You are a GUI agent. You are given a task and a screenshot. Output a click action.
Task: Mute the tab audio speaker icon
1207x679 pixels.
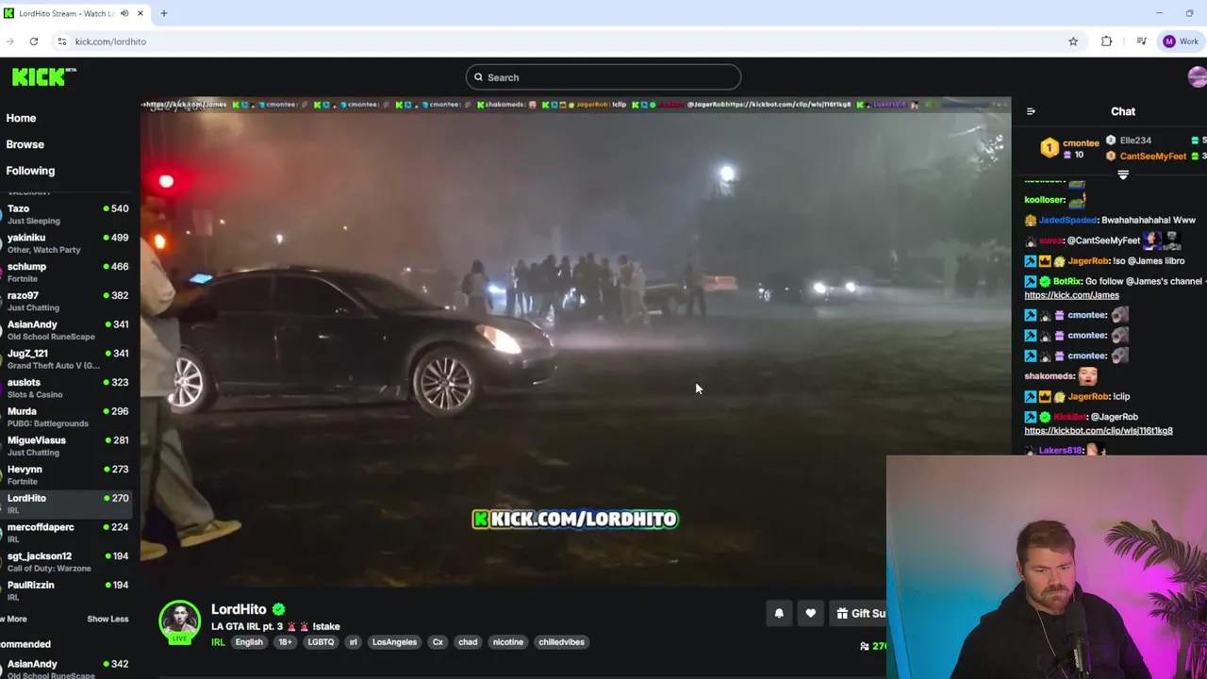click(124, 13)
